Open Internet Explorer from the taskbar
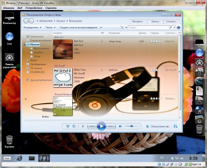This screenshot has height=168, width=207. 19,158
